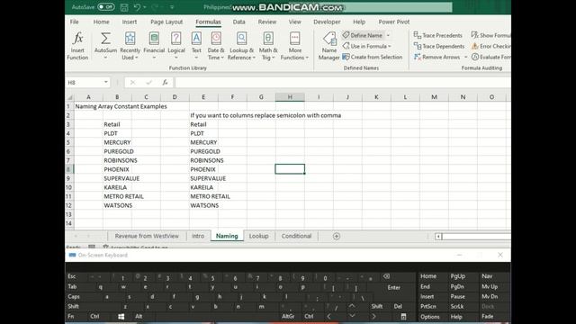
Task: Open the File tab
Action: point(74,22)
